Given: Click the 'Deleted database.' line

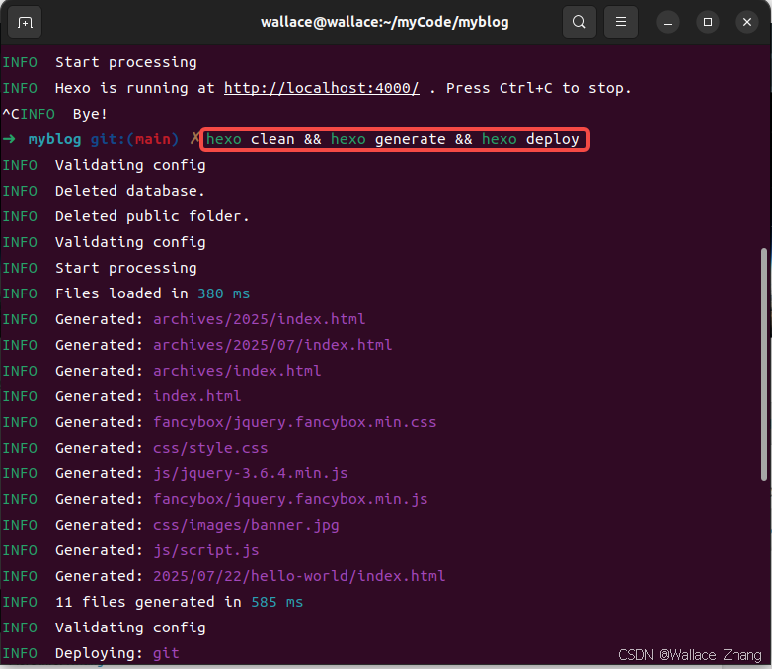Looking at the screenshot, I should point(130,191).
